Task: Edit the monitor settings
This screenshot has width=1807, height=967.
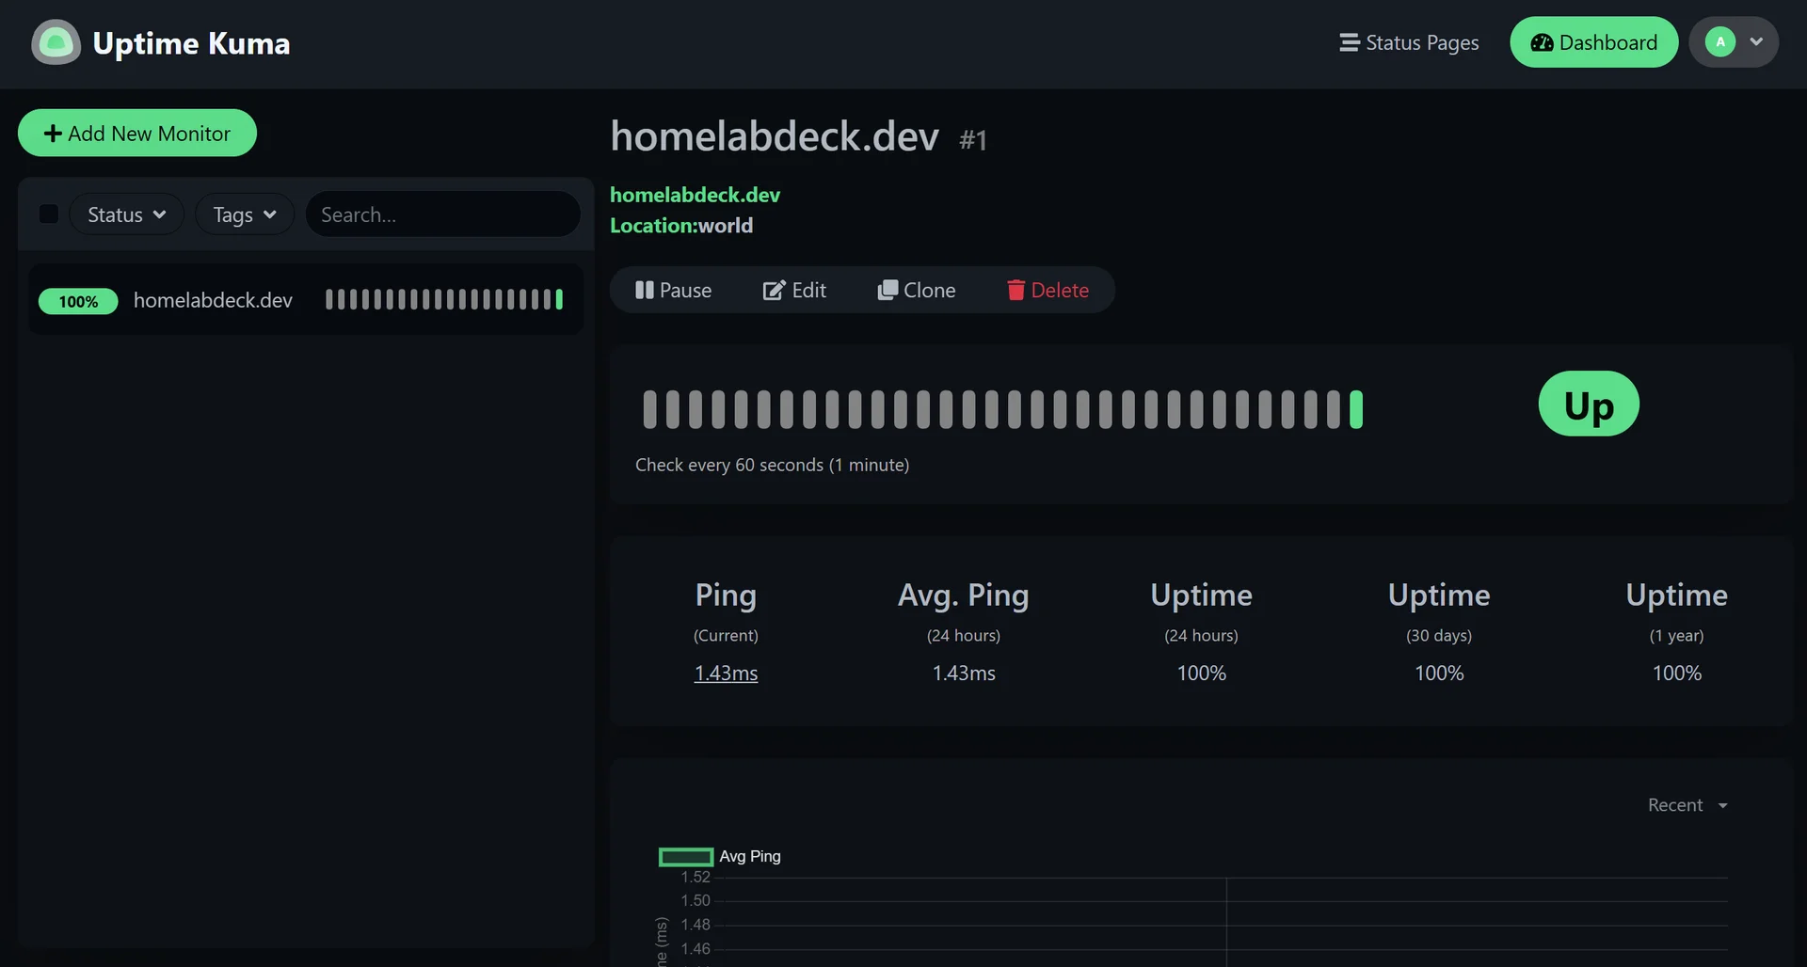Action: pyautogui.click(x=794, y=290)
